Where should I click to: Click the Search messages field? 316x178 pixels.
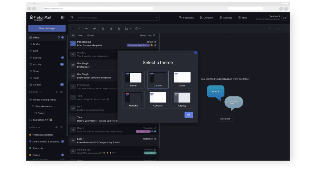point(114,18)
